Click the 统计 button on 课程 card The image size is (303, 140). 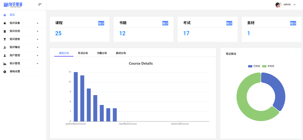101,23
